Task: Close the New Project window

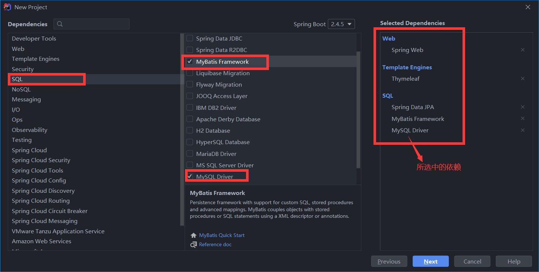Action: 528,7
